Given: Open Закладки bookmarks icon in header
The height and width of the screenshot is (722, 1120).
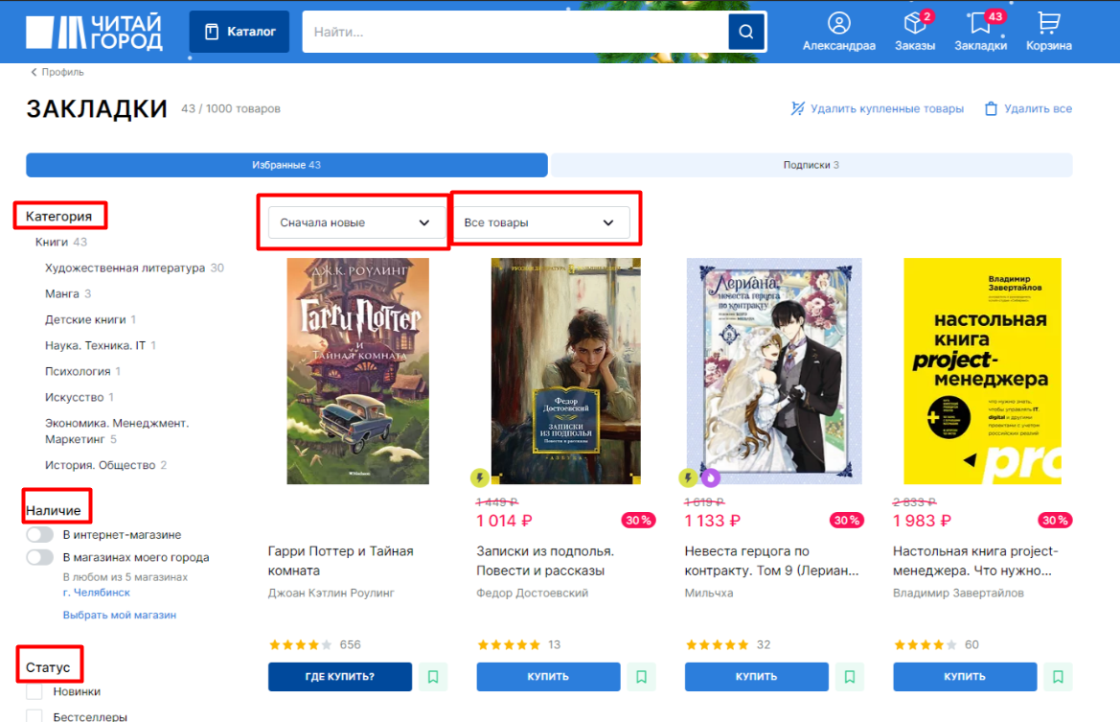Looking at the screenshot, I should (980, 24).
